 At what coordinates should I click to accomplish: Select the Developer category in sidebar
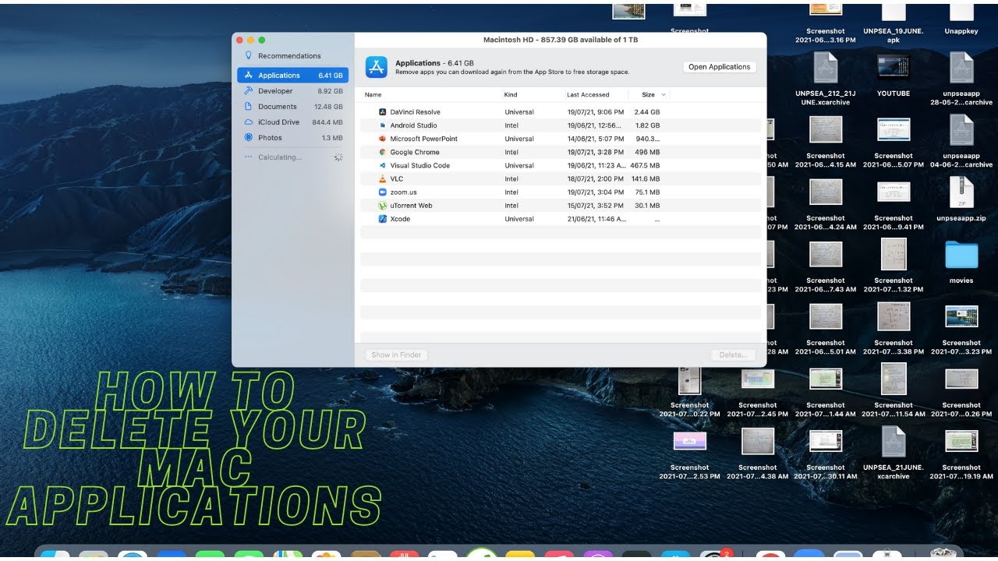pos(293,91)
